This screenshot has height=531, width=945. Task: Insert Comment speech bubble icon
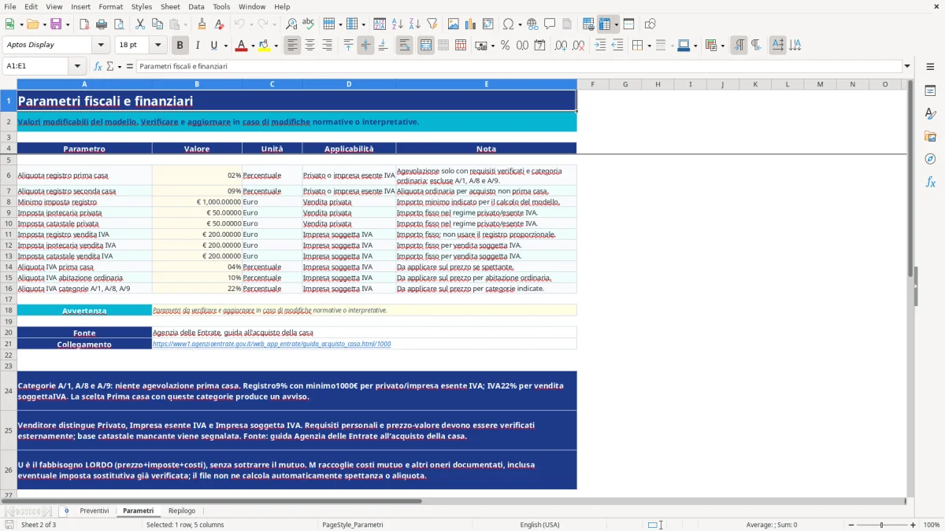(550, 24)
